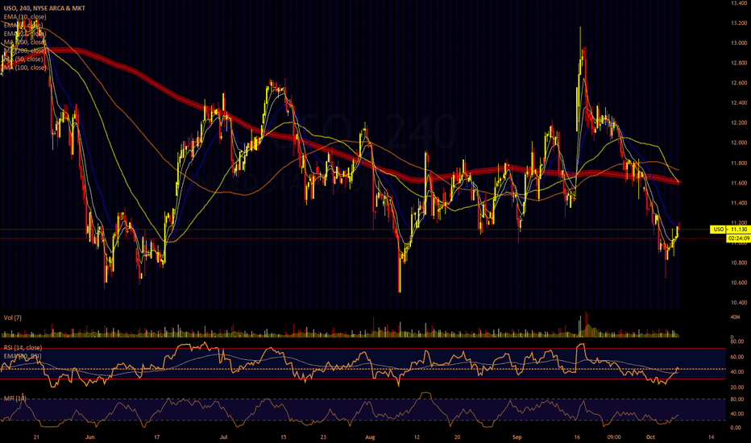The image size is (751, 443).
Task: Click the Sep date on time axis
Action: 517,437
